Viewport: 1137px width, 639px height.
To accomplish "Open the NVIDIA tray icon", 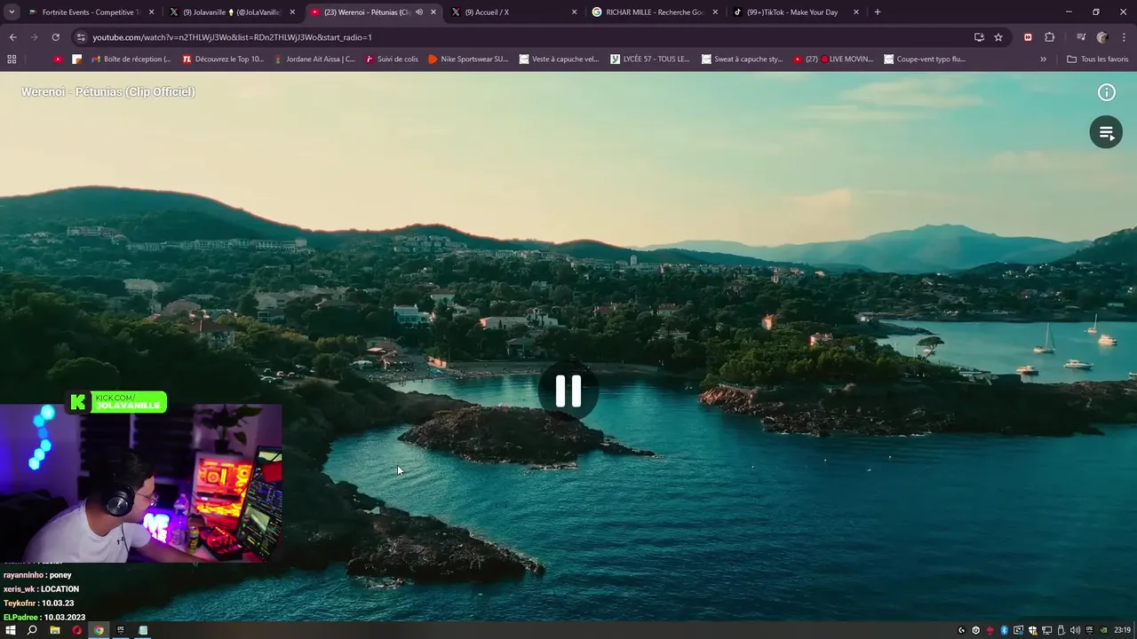I will pyautogui.click(x=1104, y=630).
